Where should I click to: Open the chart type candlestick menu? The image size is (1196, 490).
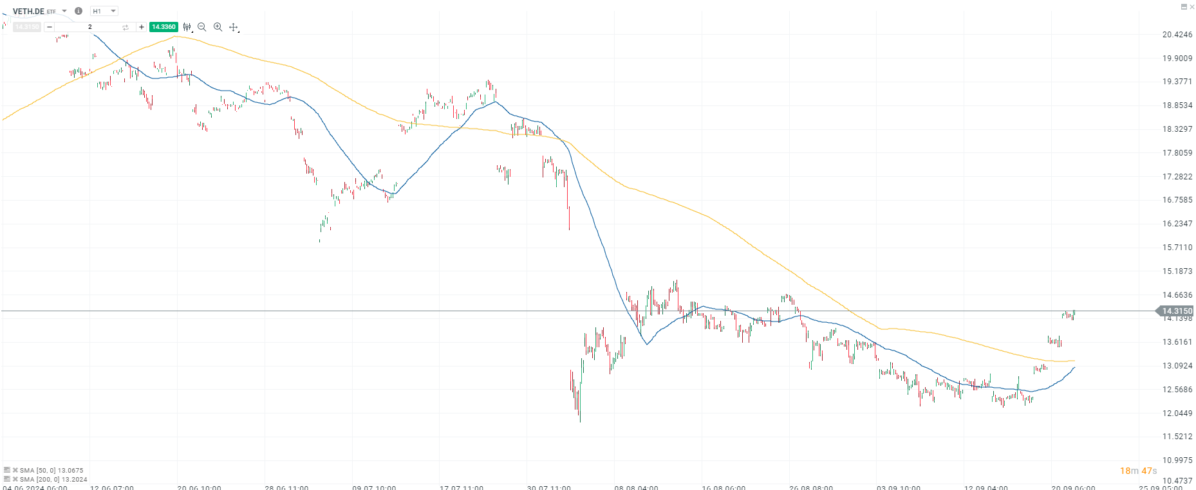pyautogui.click(x=187, y=27)
